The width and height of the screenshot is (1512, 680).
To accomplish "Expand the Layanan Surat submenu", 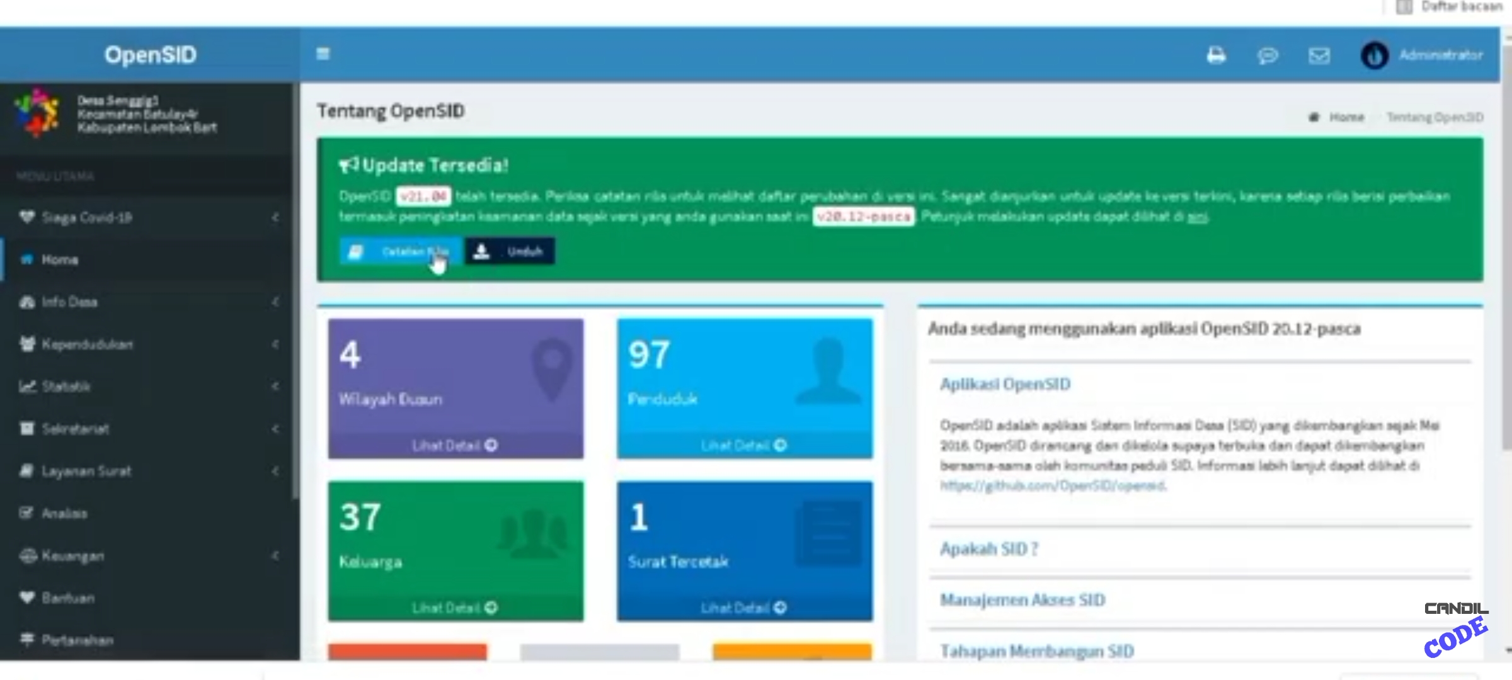I will tap(275, 471).
